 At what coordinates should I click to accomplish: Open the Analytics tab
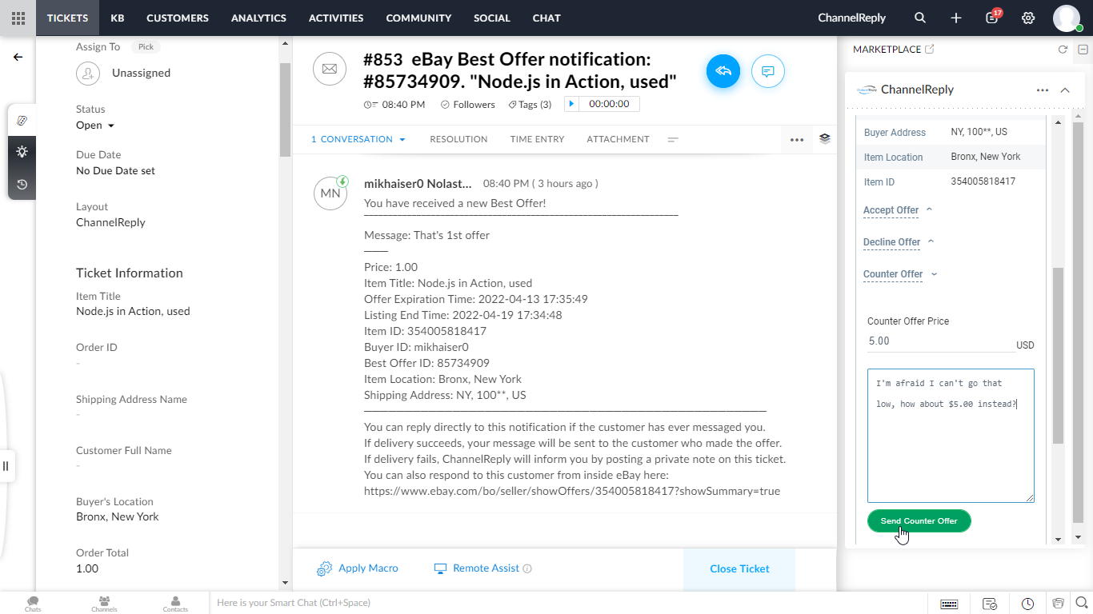pyautogui.click(x=258, y=18)
